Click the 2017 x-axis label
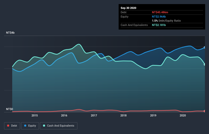This screenshot has width=209, height=134. 94,115
